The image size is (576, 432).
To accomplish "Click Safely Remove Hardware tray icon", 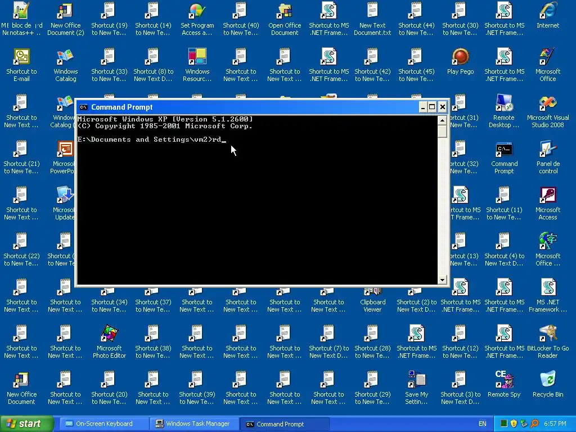I will pyautogui.click(x=524, y=424).
